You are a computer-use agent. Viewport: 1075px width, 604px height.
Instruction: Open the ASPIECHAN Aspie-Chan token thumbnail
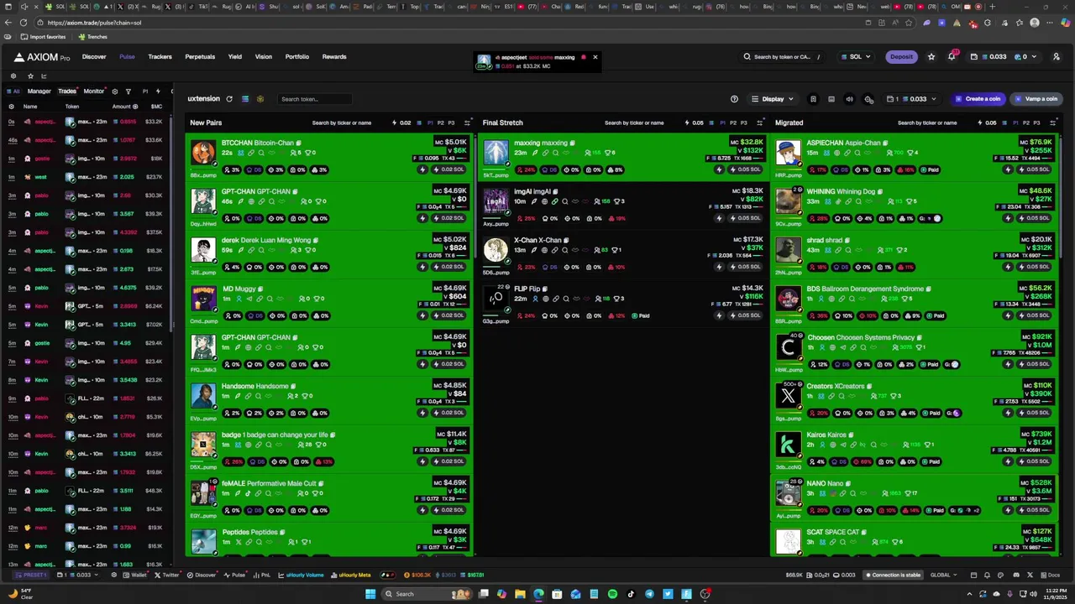coord(788,153)
